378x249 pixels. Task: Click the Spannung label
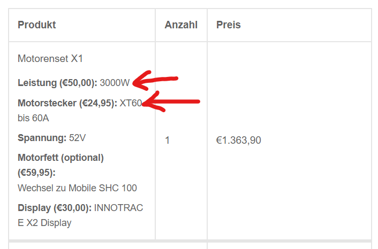(x=42, y=138)
